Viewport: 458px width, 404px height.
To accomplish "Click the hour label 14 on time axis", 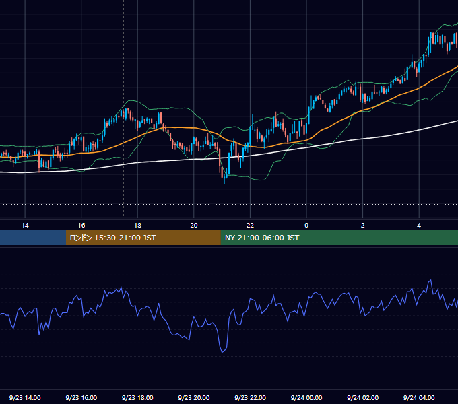I will 25,226.
